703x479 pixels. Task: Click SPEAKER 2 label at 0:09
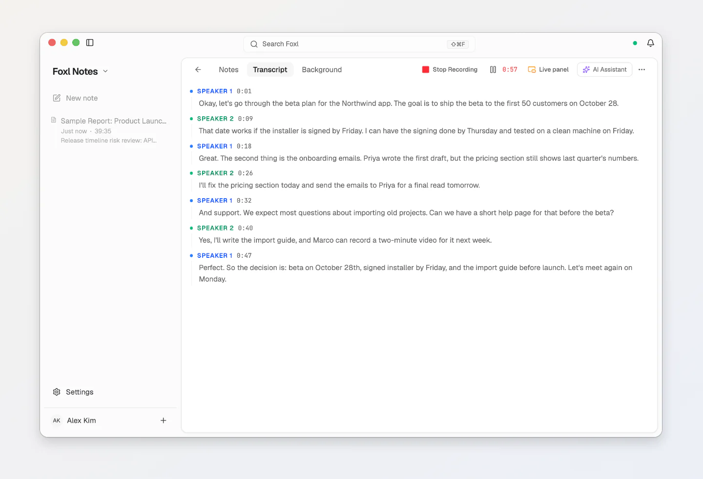pos(215,119)
